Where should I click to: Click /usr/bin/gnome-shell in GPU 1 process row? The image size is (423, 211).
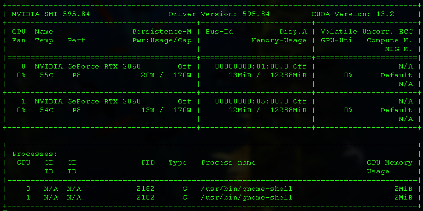[247, 198]
